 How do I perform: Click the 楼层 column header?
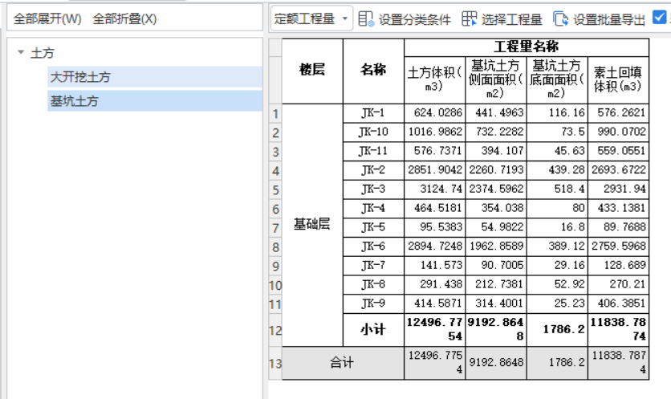click(312, 71)
